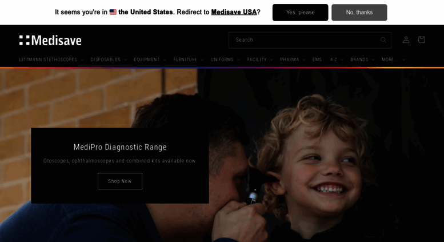Open the Brands menu
Image resolution: width=444 pixels, height=242 pixels.
362,59
